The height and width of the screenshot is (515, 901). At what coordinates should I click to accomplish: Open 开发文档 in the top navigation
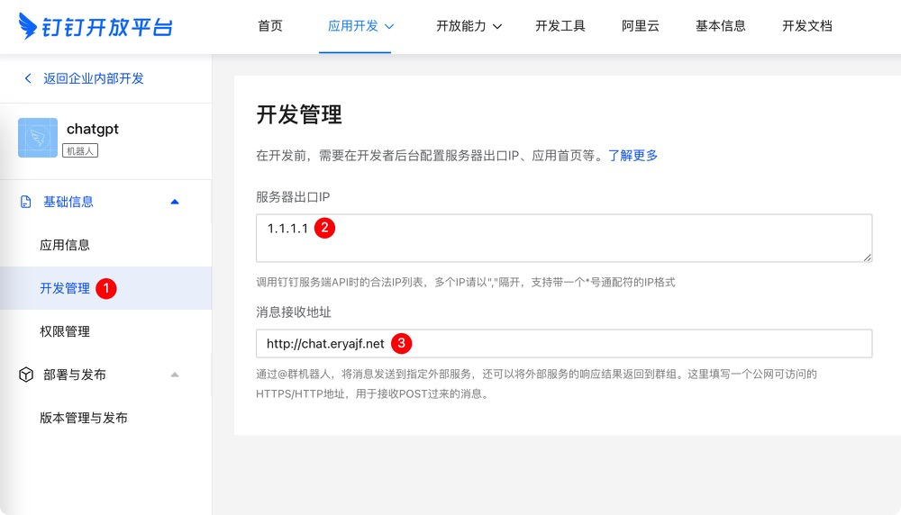click(x=807, y=26)
